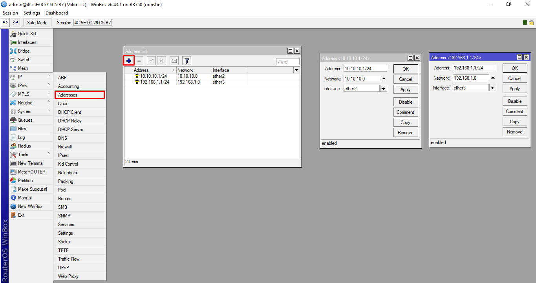The width and height of the screenshot is (536, 283).
Task: Click Apply in the 192.168.1.1/24 window
Action: pyautogui.click(x=515, y=89)
